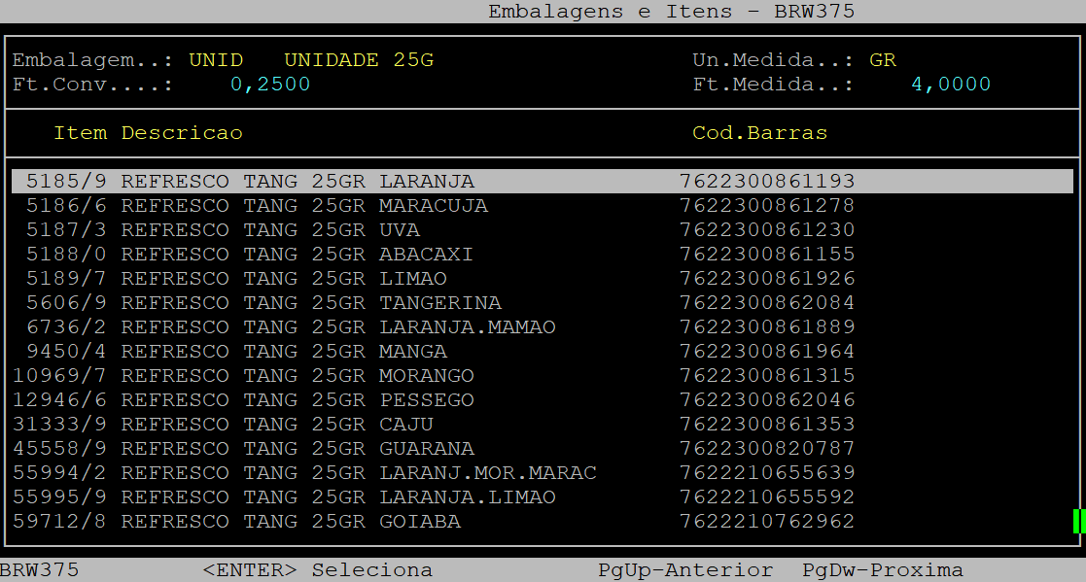Click barcode 7622300861889

click(x=767, y=326)
